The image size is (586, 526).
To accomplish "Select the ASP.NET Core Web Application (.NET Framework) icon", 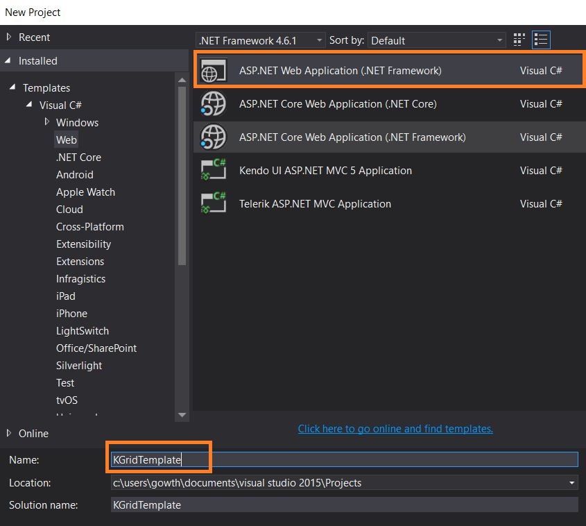I will [x=212, y=137].
